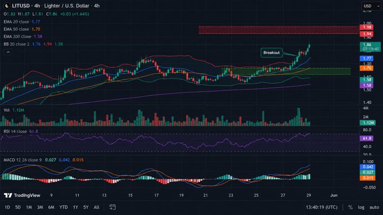
Task: Click the LITUSD symbol logo icon
Action: click(x=7, y=6)
